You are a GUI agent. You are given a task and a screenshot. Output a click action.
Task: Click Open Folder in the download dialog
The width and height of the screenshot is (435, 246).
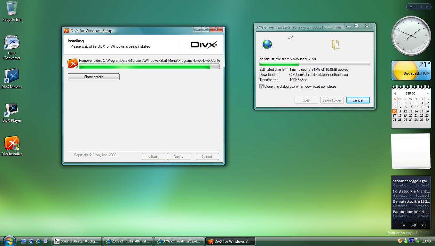(x=332, y=100)
